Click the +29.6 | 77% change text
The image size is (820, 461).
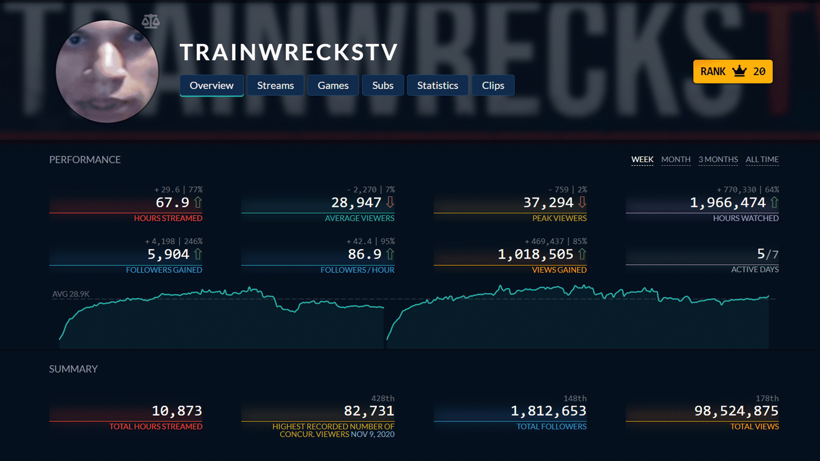[x=179, y=190]
